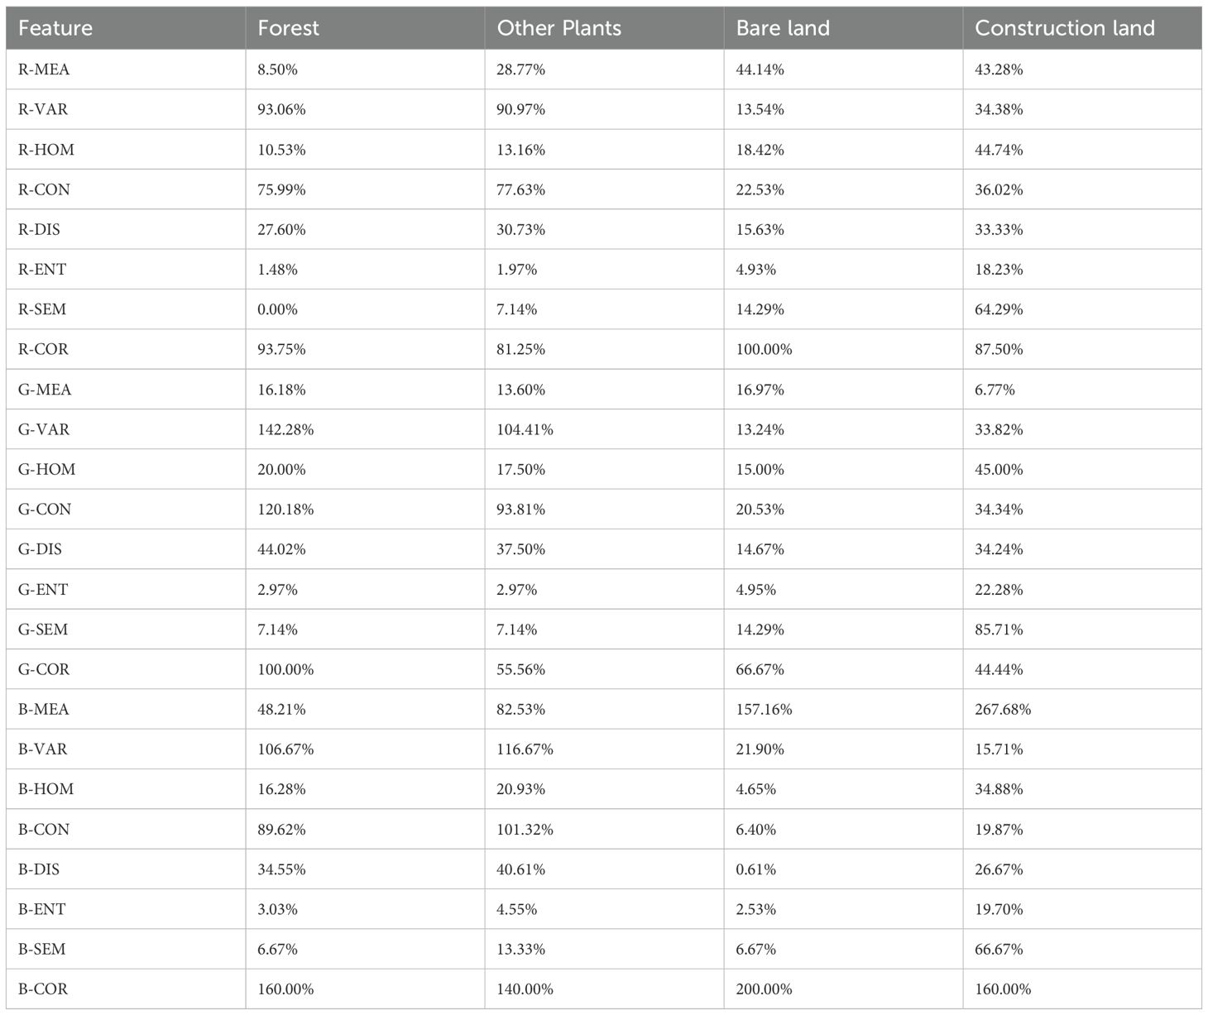The width and height of the screenshot is (1208, 1015).
Task: Click the G-SEM Construction land value 85.71%
Action: tap(999, 630)
